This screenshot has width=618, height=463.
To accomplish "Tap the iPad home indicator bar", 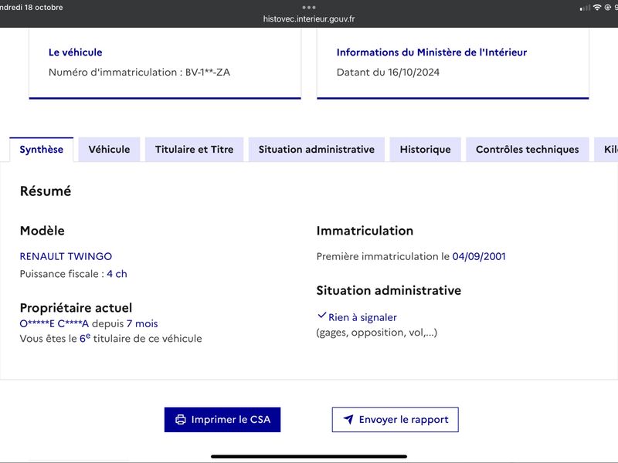I will 309,457.
